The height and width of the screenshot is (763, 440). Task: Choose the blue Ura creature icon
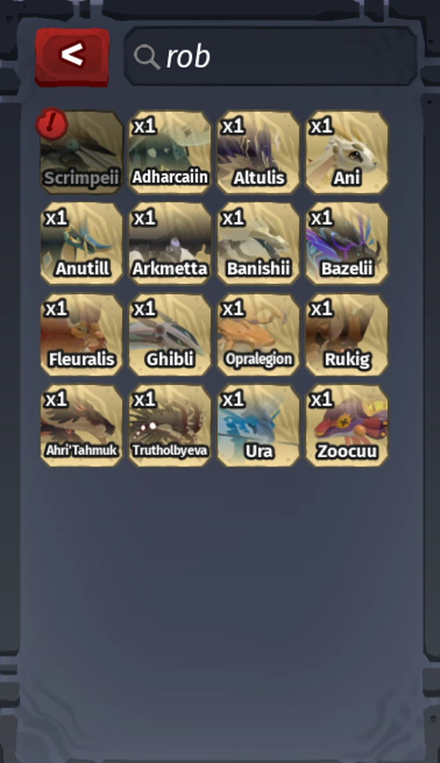[258, 425]
